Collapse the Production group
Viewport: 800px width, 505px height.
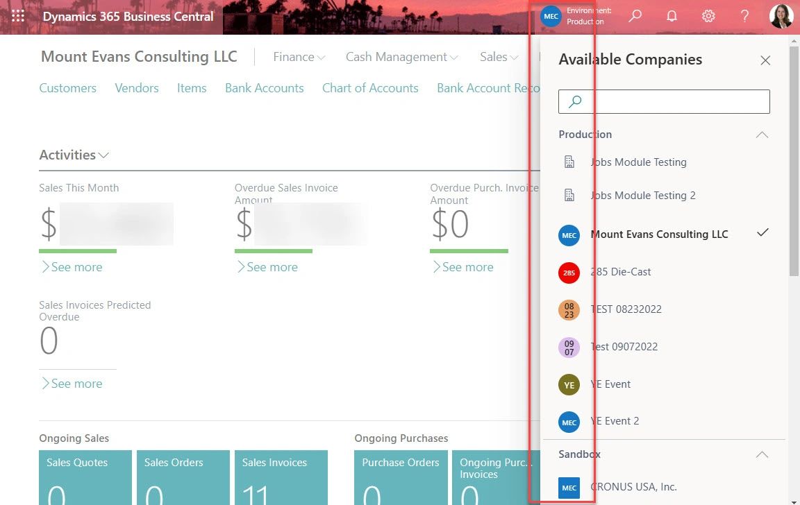(762, 135)
